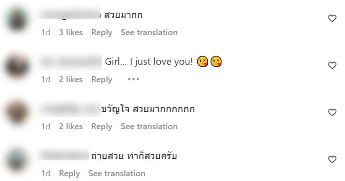Open avatar of the "ขวัญใจ" commenter

click(17, 113)
